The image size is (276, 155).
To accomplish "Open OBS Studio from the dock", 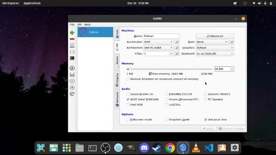I will 105,148.
